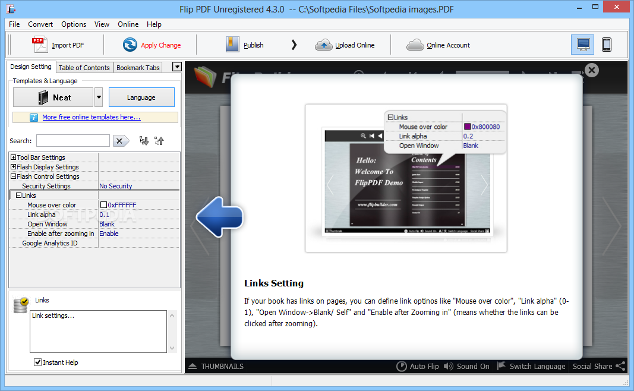Clear the search field with X button
This screenshot has width=634, height=391.
pyautogui.click(x=121, y=141)
